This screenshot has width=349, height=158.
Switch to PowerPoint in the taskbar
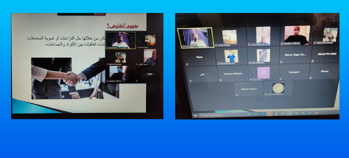click(316, 112)
